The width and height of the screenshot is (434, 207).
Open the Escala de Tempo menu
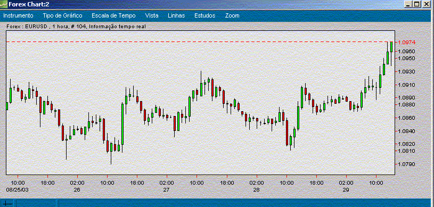[113, 15]
